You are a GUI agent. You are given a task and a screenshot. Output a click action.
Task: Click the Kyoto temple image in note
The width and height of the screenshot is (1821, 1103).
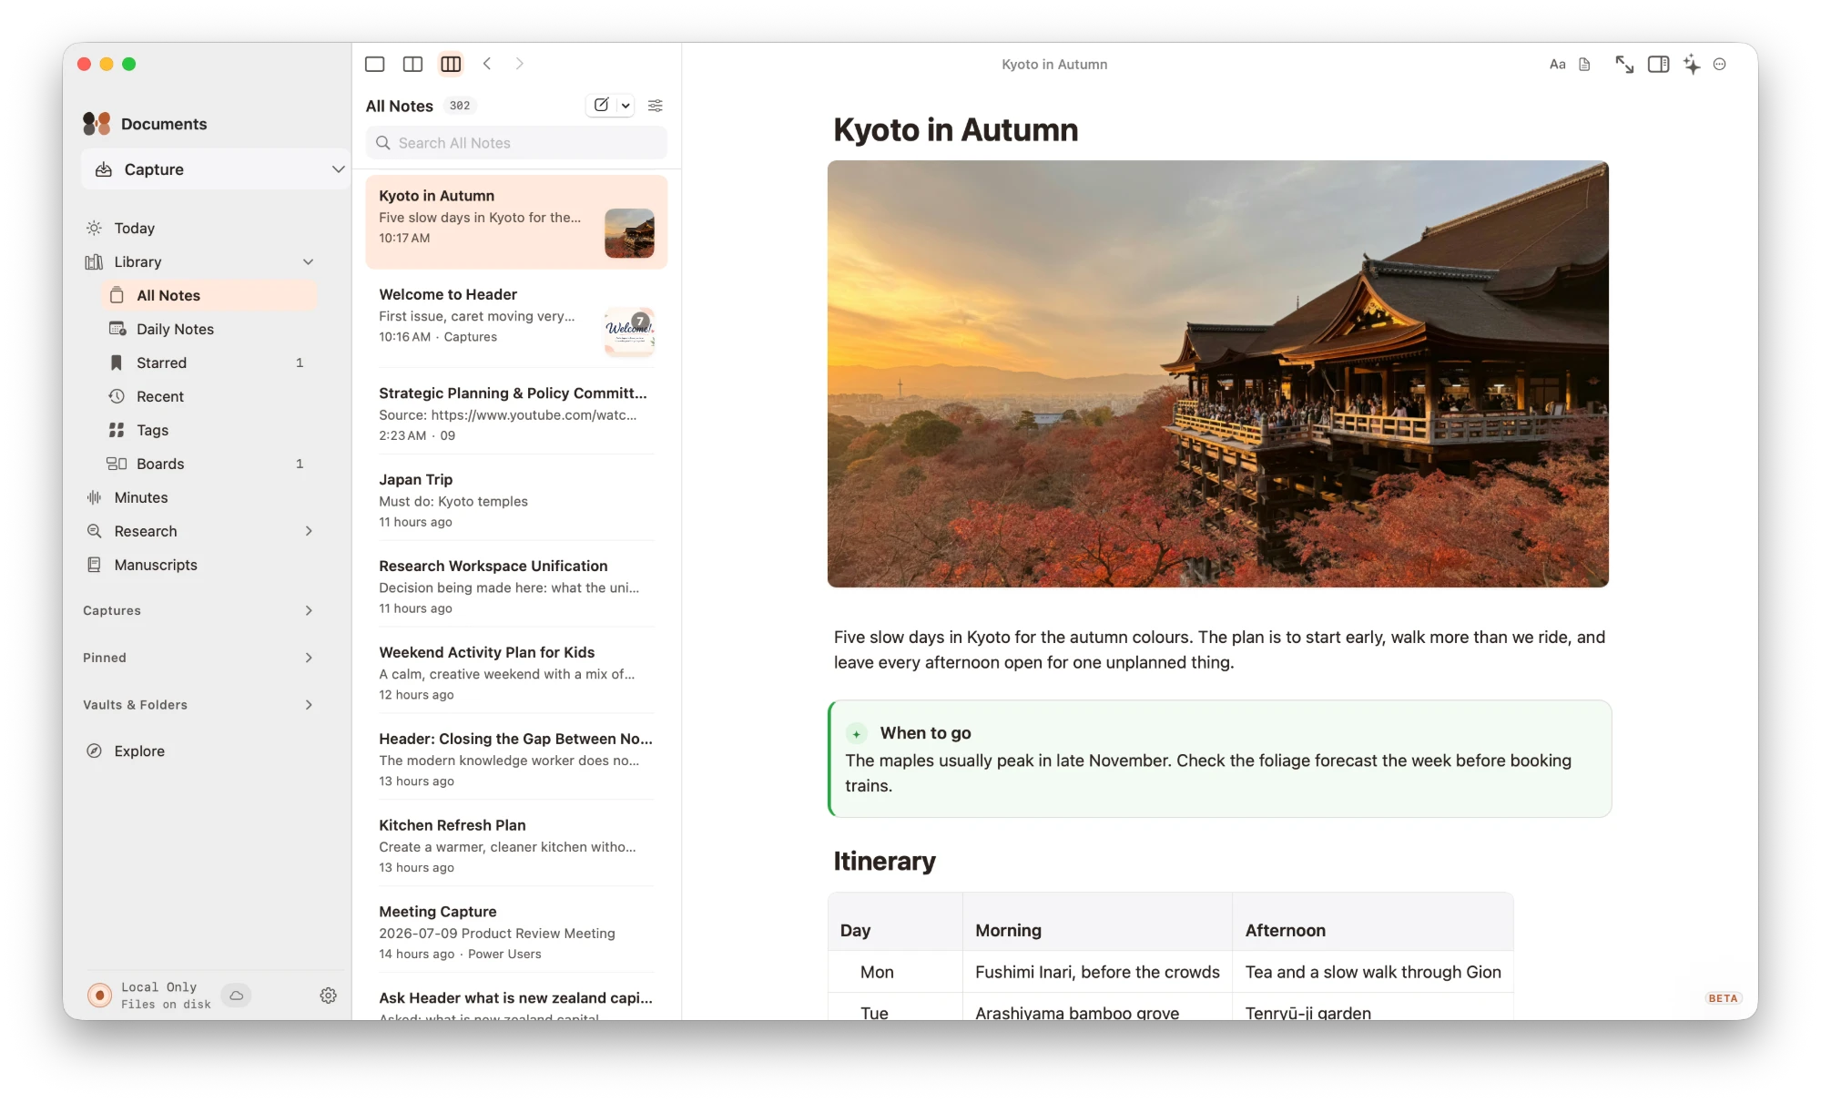[1218, 374]
